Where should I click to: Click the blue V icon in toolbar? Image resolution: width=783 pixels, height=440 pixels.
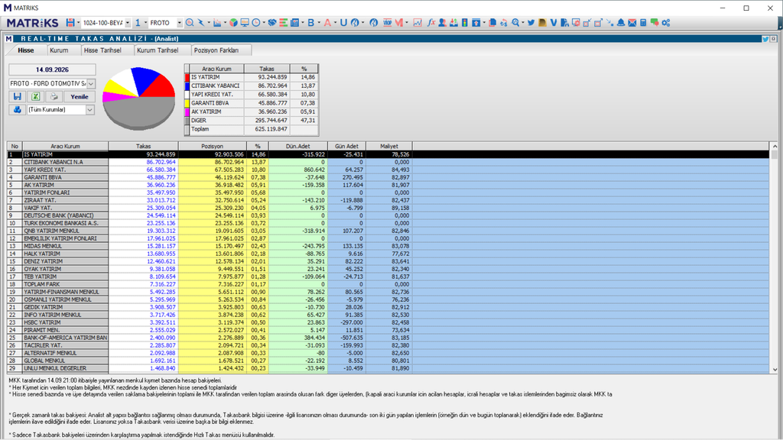(x=554, y=23)
